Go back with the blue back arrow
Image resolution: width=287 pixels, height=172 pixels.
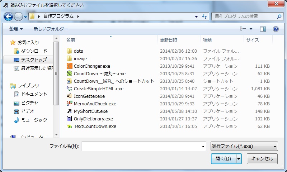coord(8,16)
